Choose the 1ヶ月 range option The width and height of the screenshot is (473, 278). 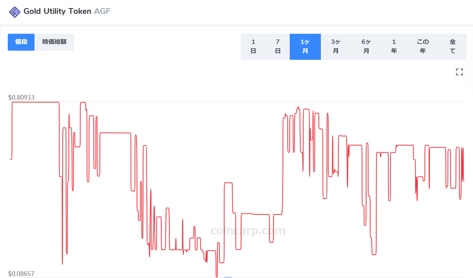(305, 47)
